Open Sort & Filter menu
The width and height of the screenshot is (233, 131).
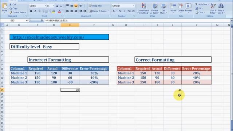pos(213,9)
